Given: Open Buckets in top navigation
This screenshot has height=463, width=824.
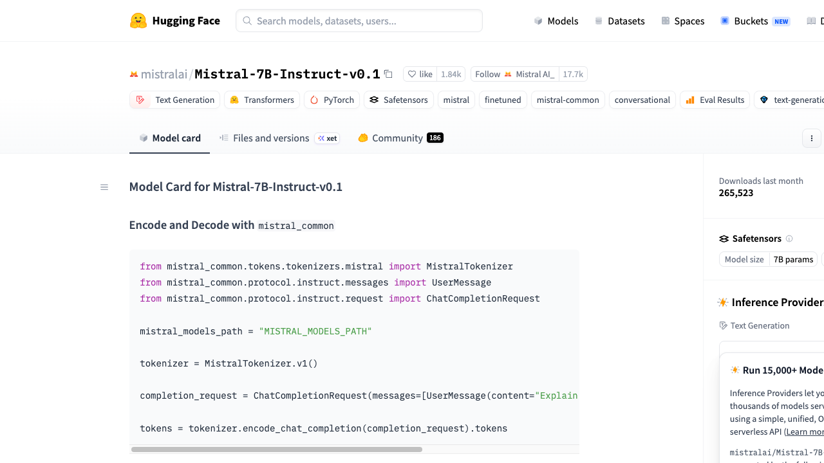Looking at the screenshot, I should coord(755,21).
